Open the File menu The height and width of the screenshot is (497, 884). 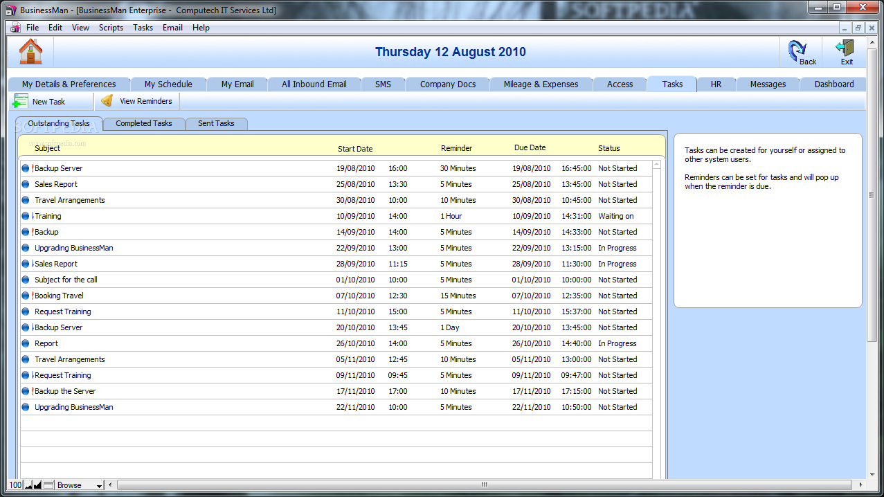click(33, 28)
